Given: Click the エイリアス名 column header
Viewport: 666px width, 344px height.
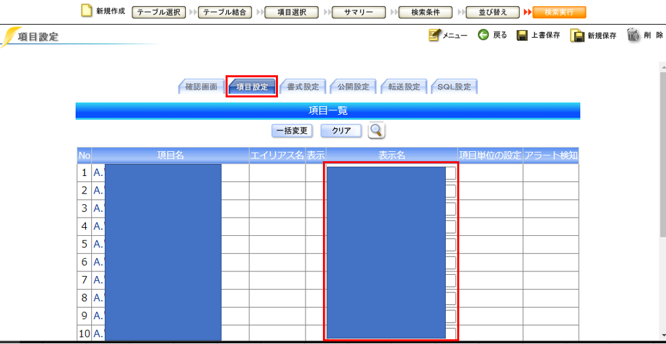Looking at the screenshot, I should (x=277, y=156).
